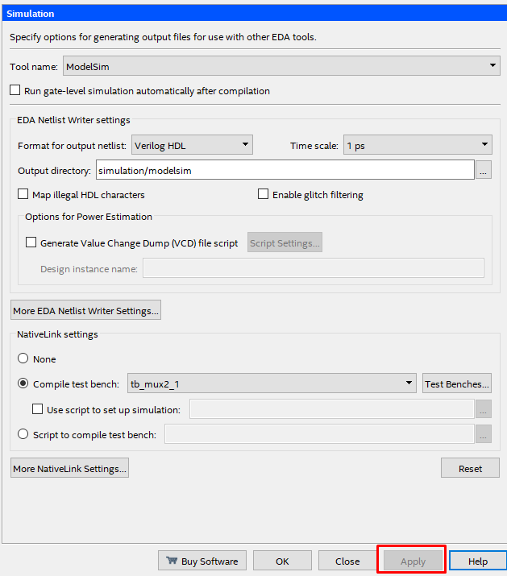The width and height of the screenshot is (507, 576).
Task: Browse for output directory with ellipsis button
Action: (x=484, y=170)
